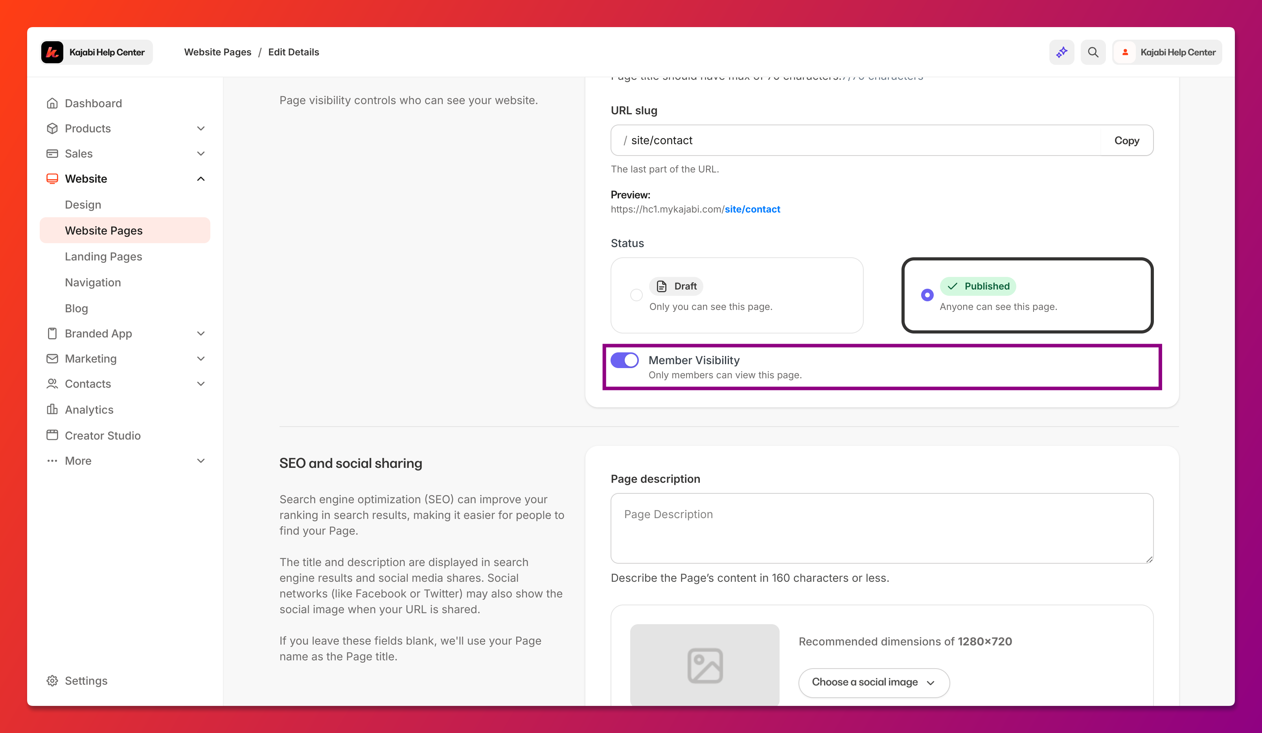This screenshot has width=1262, height=733.
Task: Click the "The last part of the URL." text
Action: tap(664, 169)
